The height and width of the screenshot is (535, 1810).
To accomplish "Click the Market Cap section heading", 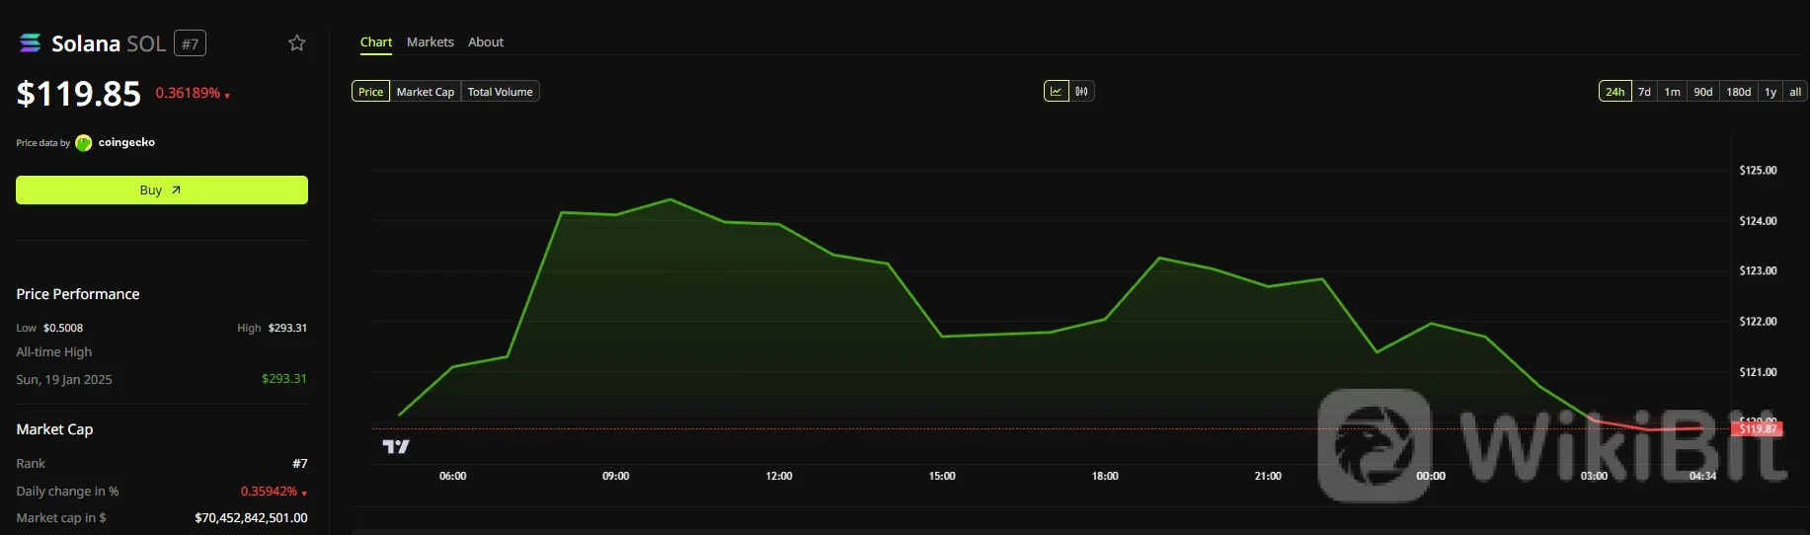I will pos(54,429).
